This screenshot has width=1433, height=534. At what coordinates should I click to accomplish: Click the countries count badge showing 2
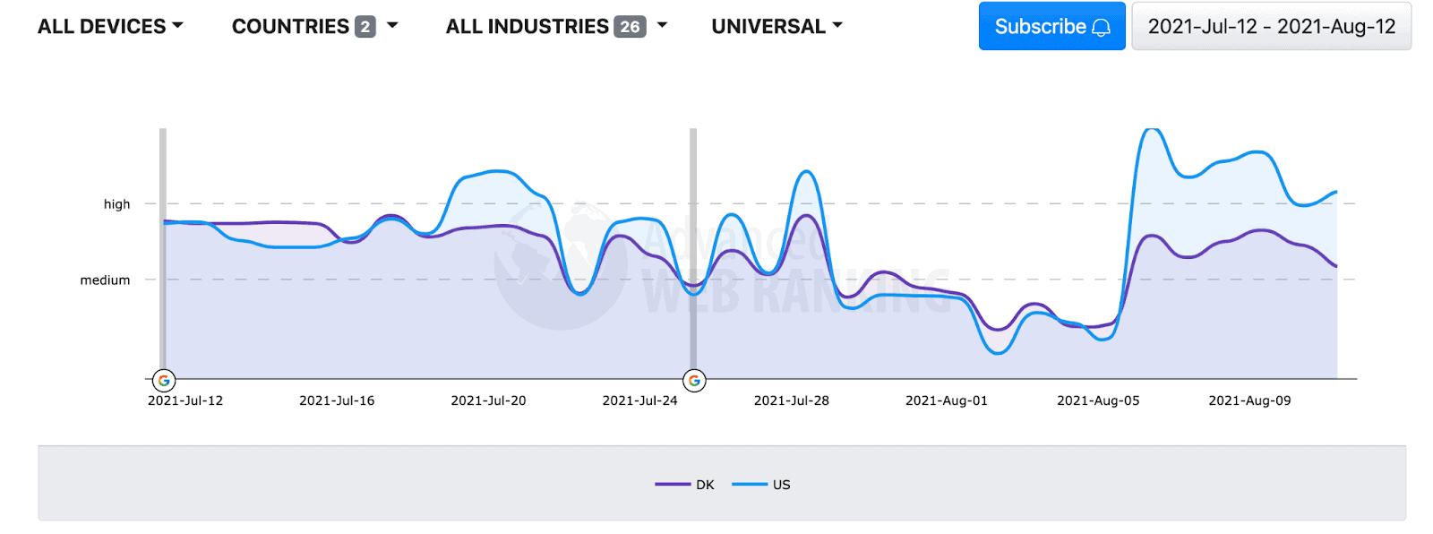[x=365, y=27]
